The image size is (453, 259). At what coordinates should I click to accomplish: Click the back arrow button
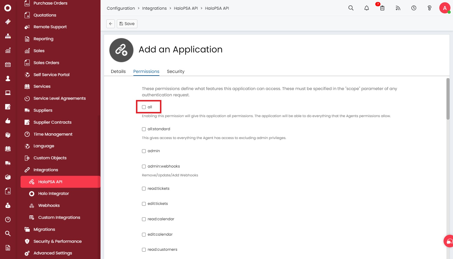click(x=111, y=24)
